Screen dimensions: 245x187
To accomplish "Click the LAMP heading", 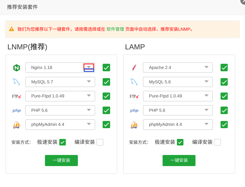I will click(135, 47).
